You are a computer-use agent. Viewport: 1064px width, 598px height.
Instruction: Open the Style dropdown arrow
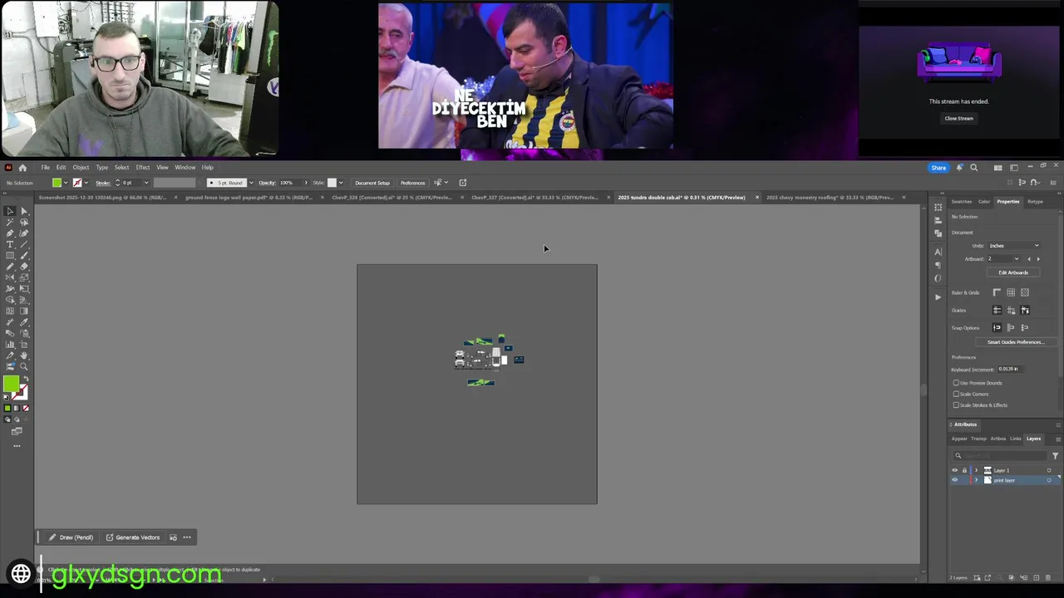click(x=341, y=183)
